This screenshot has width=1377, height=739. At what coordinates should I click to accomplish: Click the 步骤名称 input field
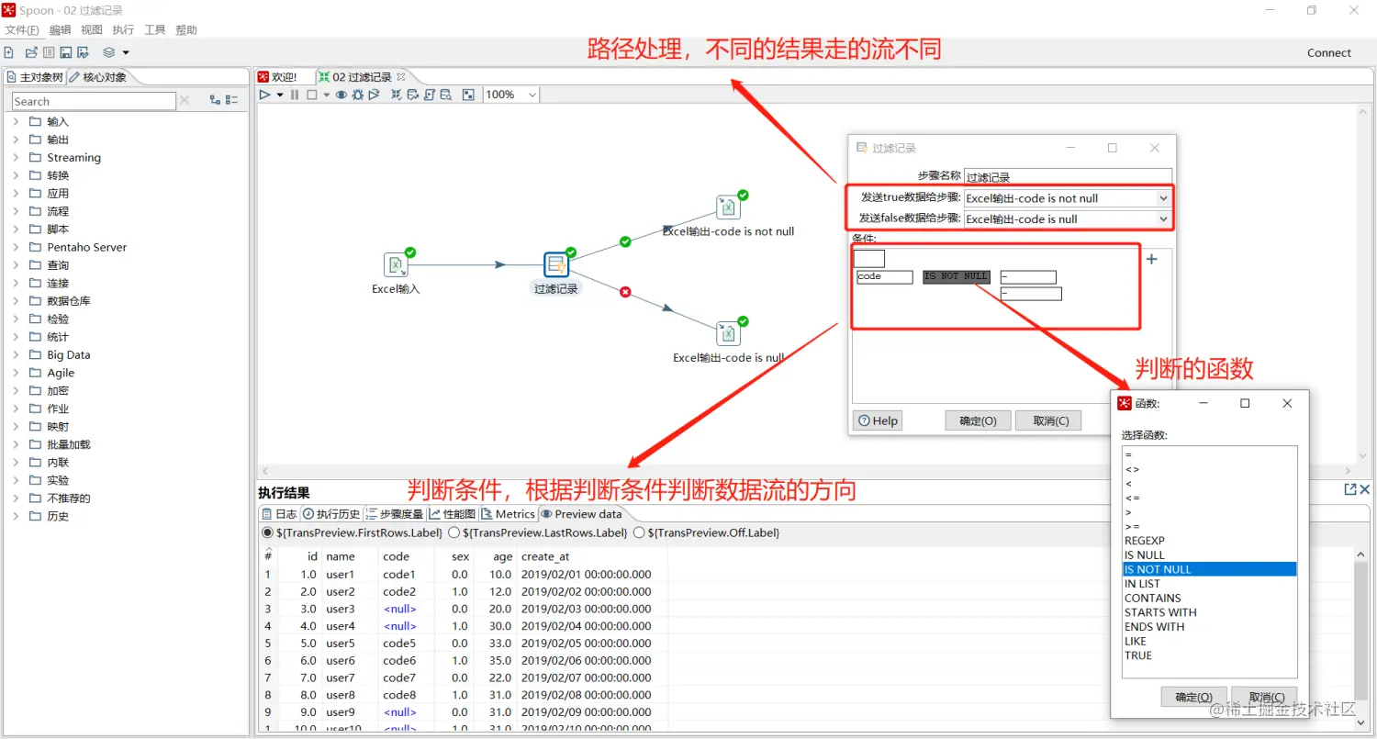point(1068,176)
